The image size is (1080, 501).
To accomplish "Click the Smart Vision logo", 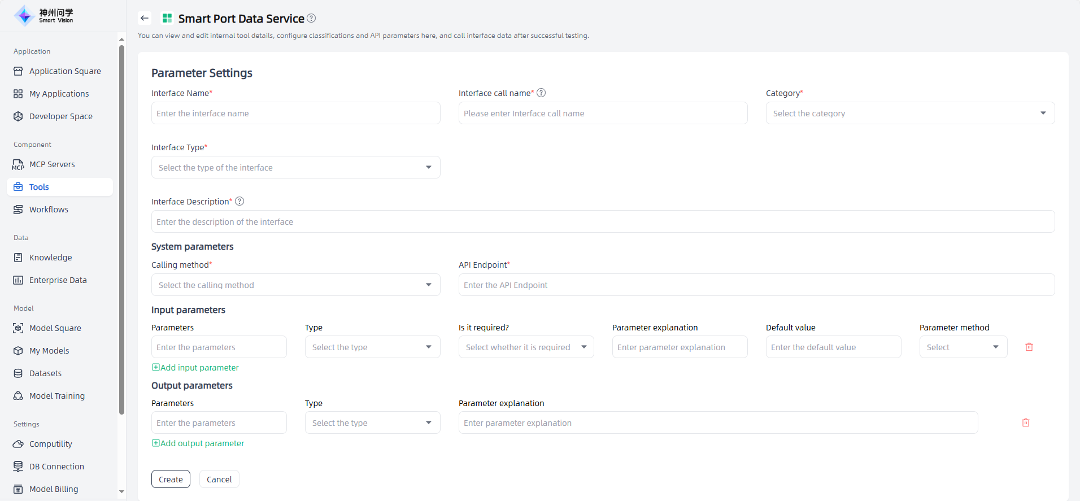I will point(44,16).
